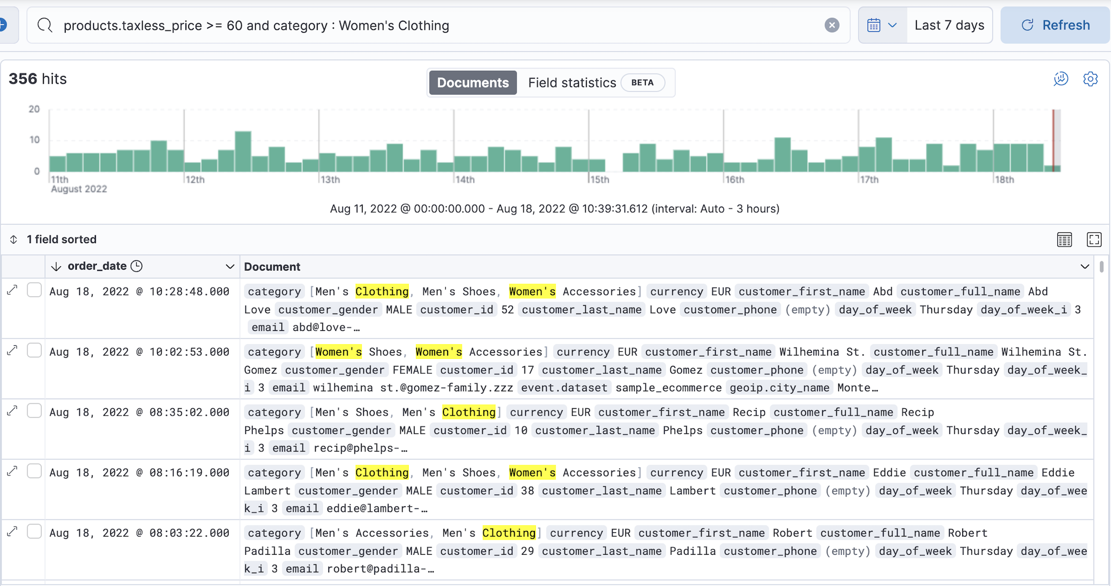Select the checkbox for the 10:28:48 row
Viewport: 1111px width, 586px height.
coord(34,290)
